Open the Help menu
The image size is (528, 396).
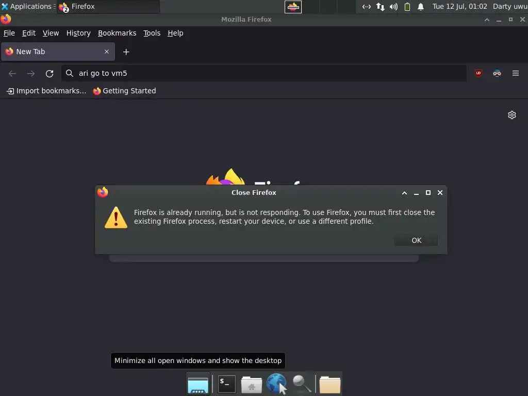(x=175, y=33)
